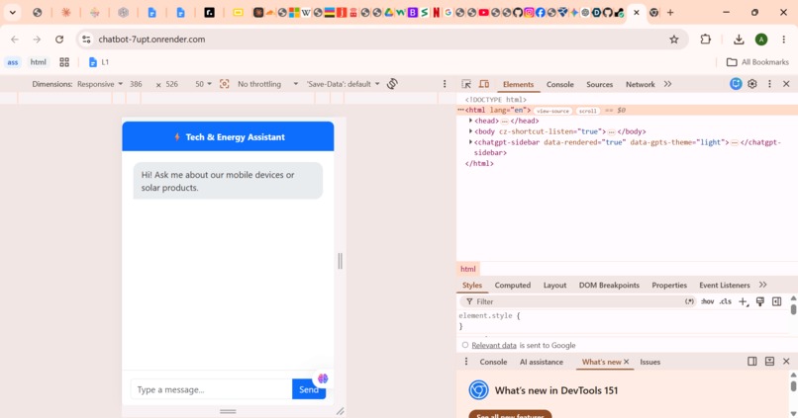Expand the head element node
The width and height of the screenshot is (798, 418).
pos(470,121)
